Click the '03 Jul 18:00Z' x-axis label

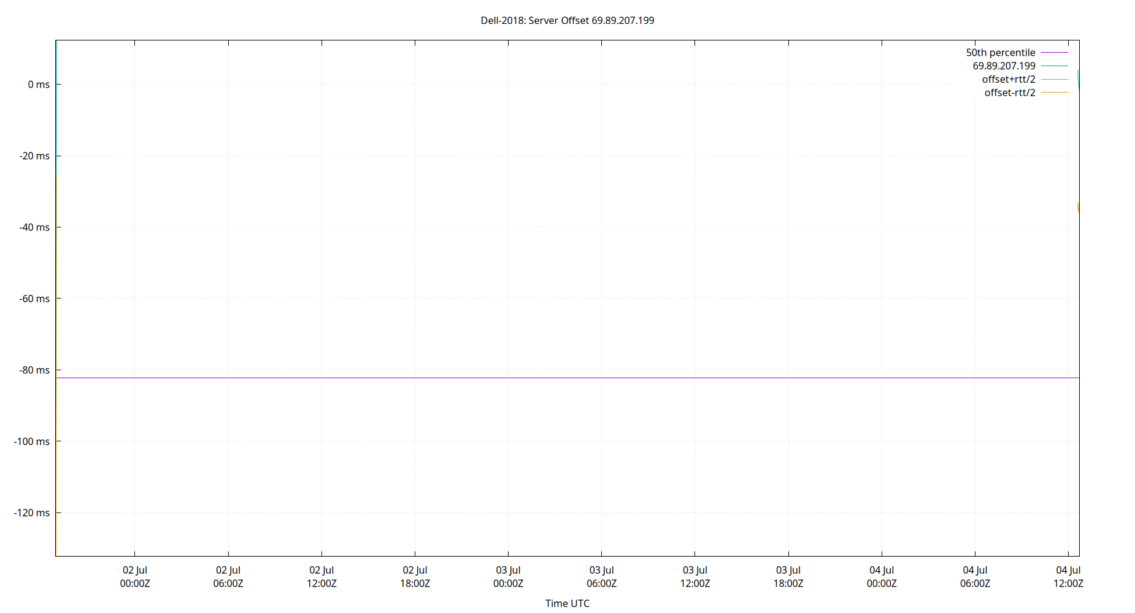[x=788, y=577]
